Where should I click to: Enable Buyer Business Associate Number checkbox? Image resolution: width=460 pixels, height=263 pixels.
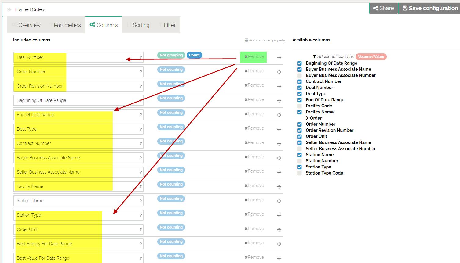299,75
